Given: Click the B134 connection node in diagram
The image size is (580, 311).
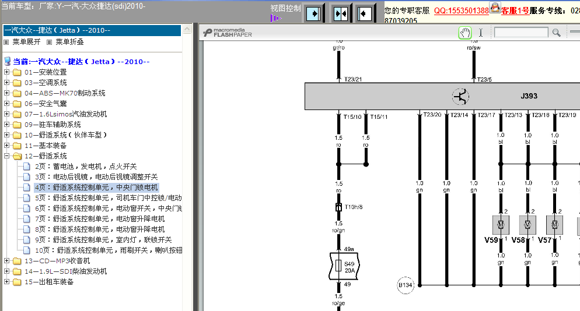Looking at the screenshot, I should tap(406, 285).
